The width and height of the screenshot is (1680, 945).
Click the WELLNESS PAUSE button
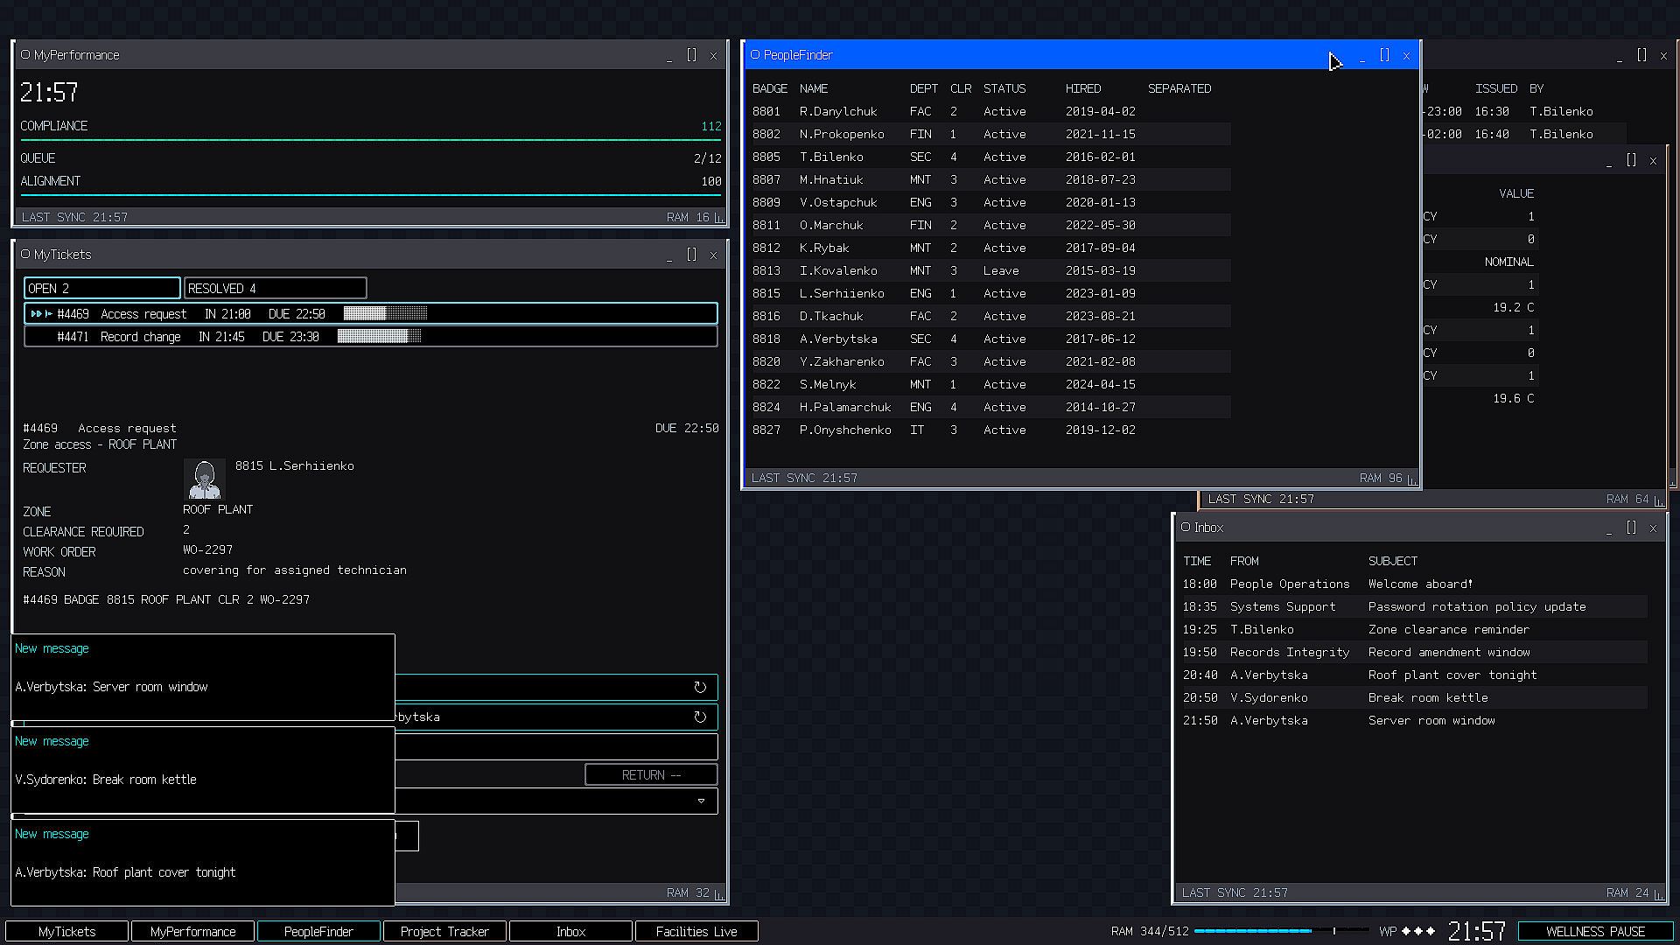[x=1595, y=931]
